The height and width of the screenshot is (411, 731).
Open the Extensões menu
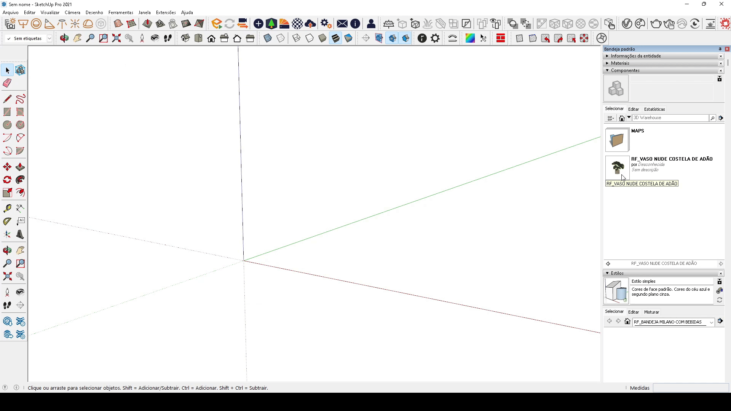point(166,13)
